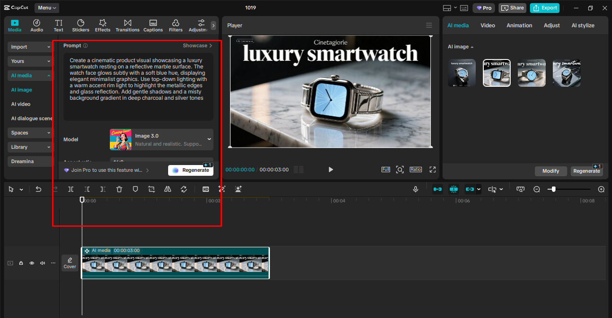The width and height of the screenshot is (612, 318).
Task: Select the fourth AI image thumbnail
Action: [x=567, y=73]
